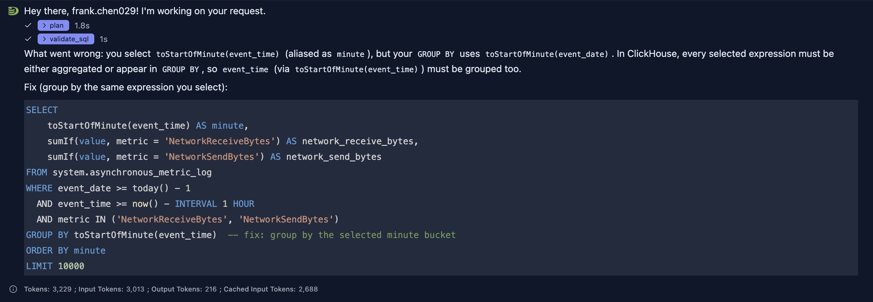Click the inline toStartOfMinute(event_date) code snippet
The image size is (873, 302).
547,54
